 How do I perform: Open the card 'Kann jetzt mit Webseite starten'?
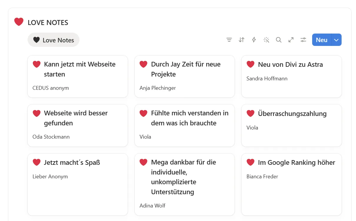[x=78, y=77]
